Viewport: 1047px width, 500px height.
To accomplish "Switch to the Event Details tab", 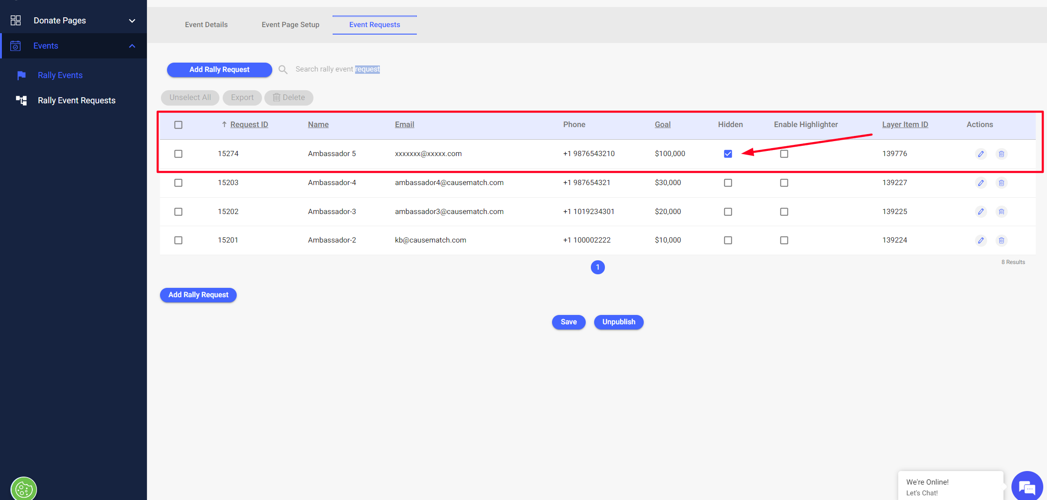I will (206, 25).
